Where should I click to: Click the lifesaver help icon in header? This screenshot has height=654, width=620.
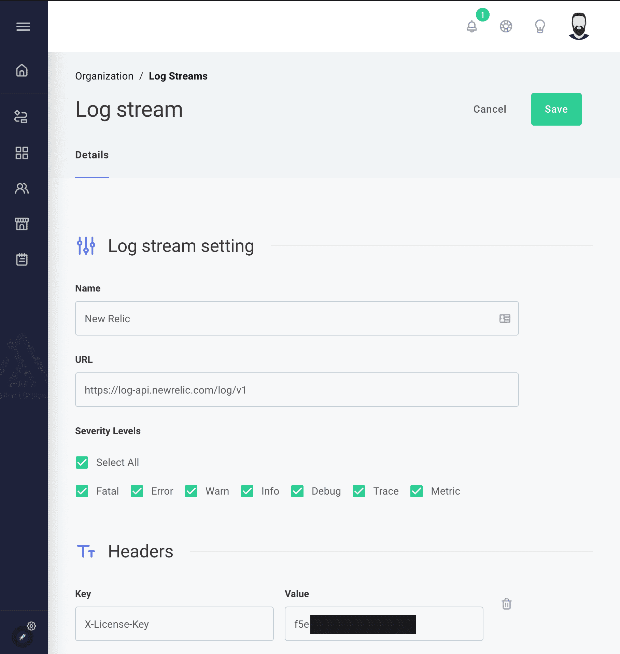505,26
